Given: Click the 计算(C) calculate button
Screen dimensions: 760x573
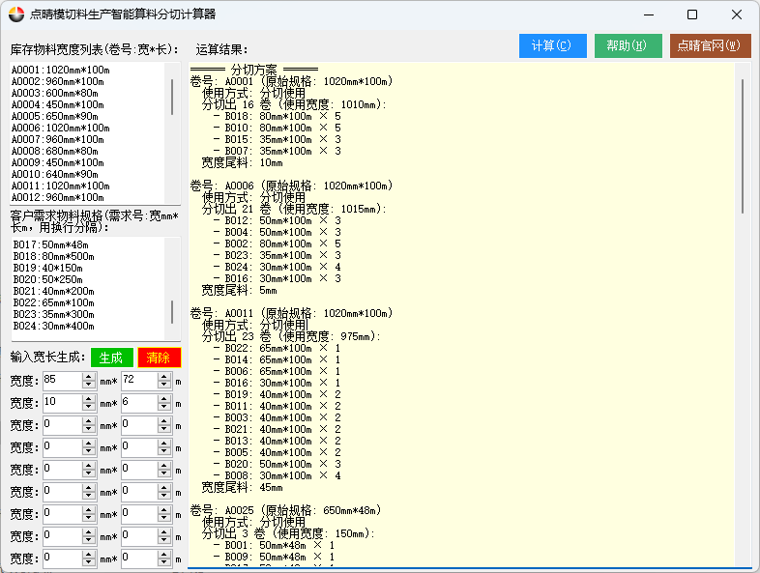Looking at the screenshot, I should tap(552, 45).
